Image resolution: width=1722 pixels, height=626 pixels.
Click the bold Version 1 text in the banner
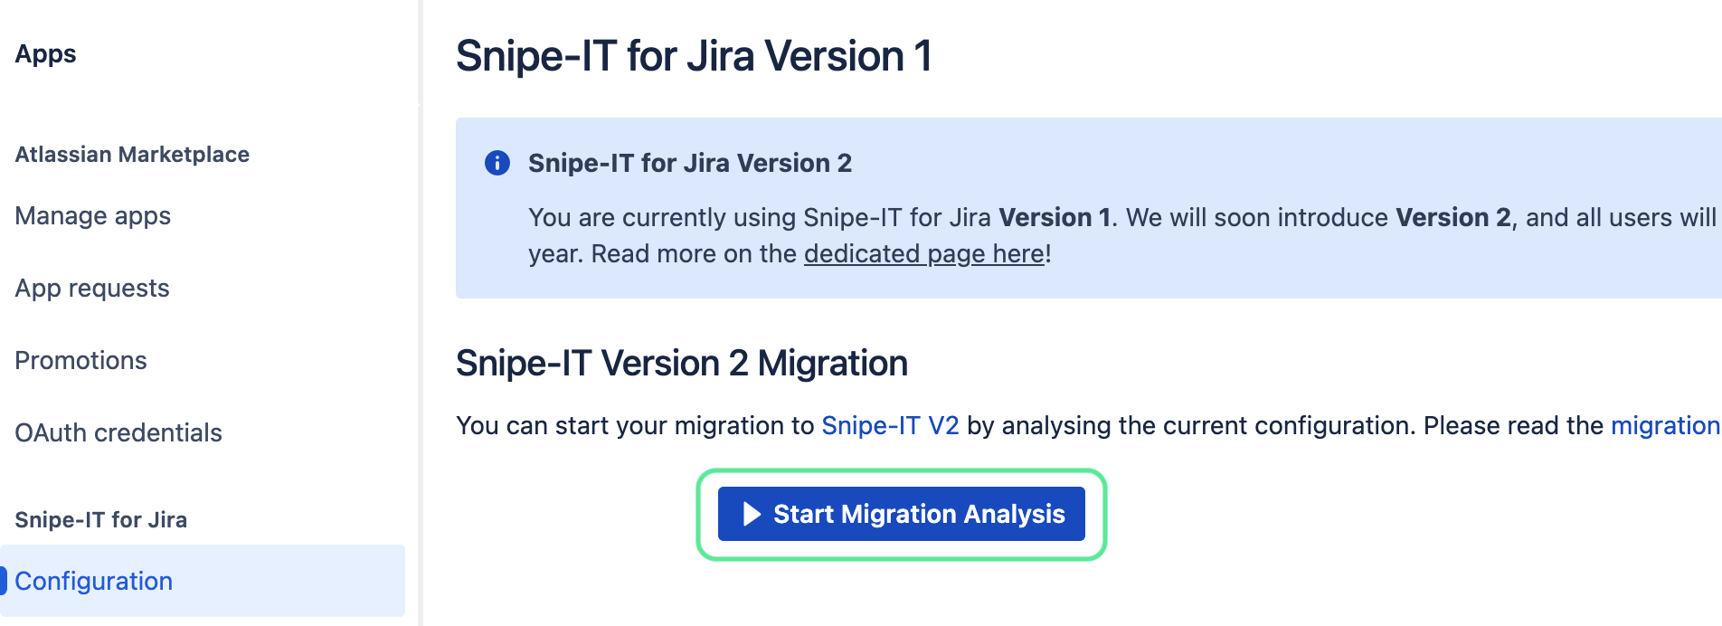click(x=1055, y=217)
